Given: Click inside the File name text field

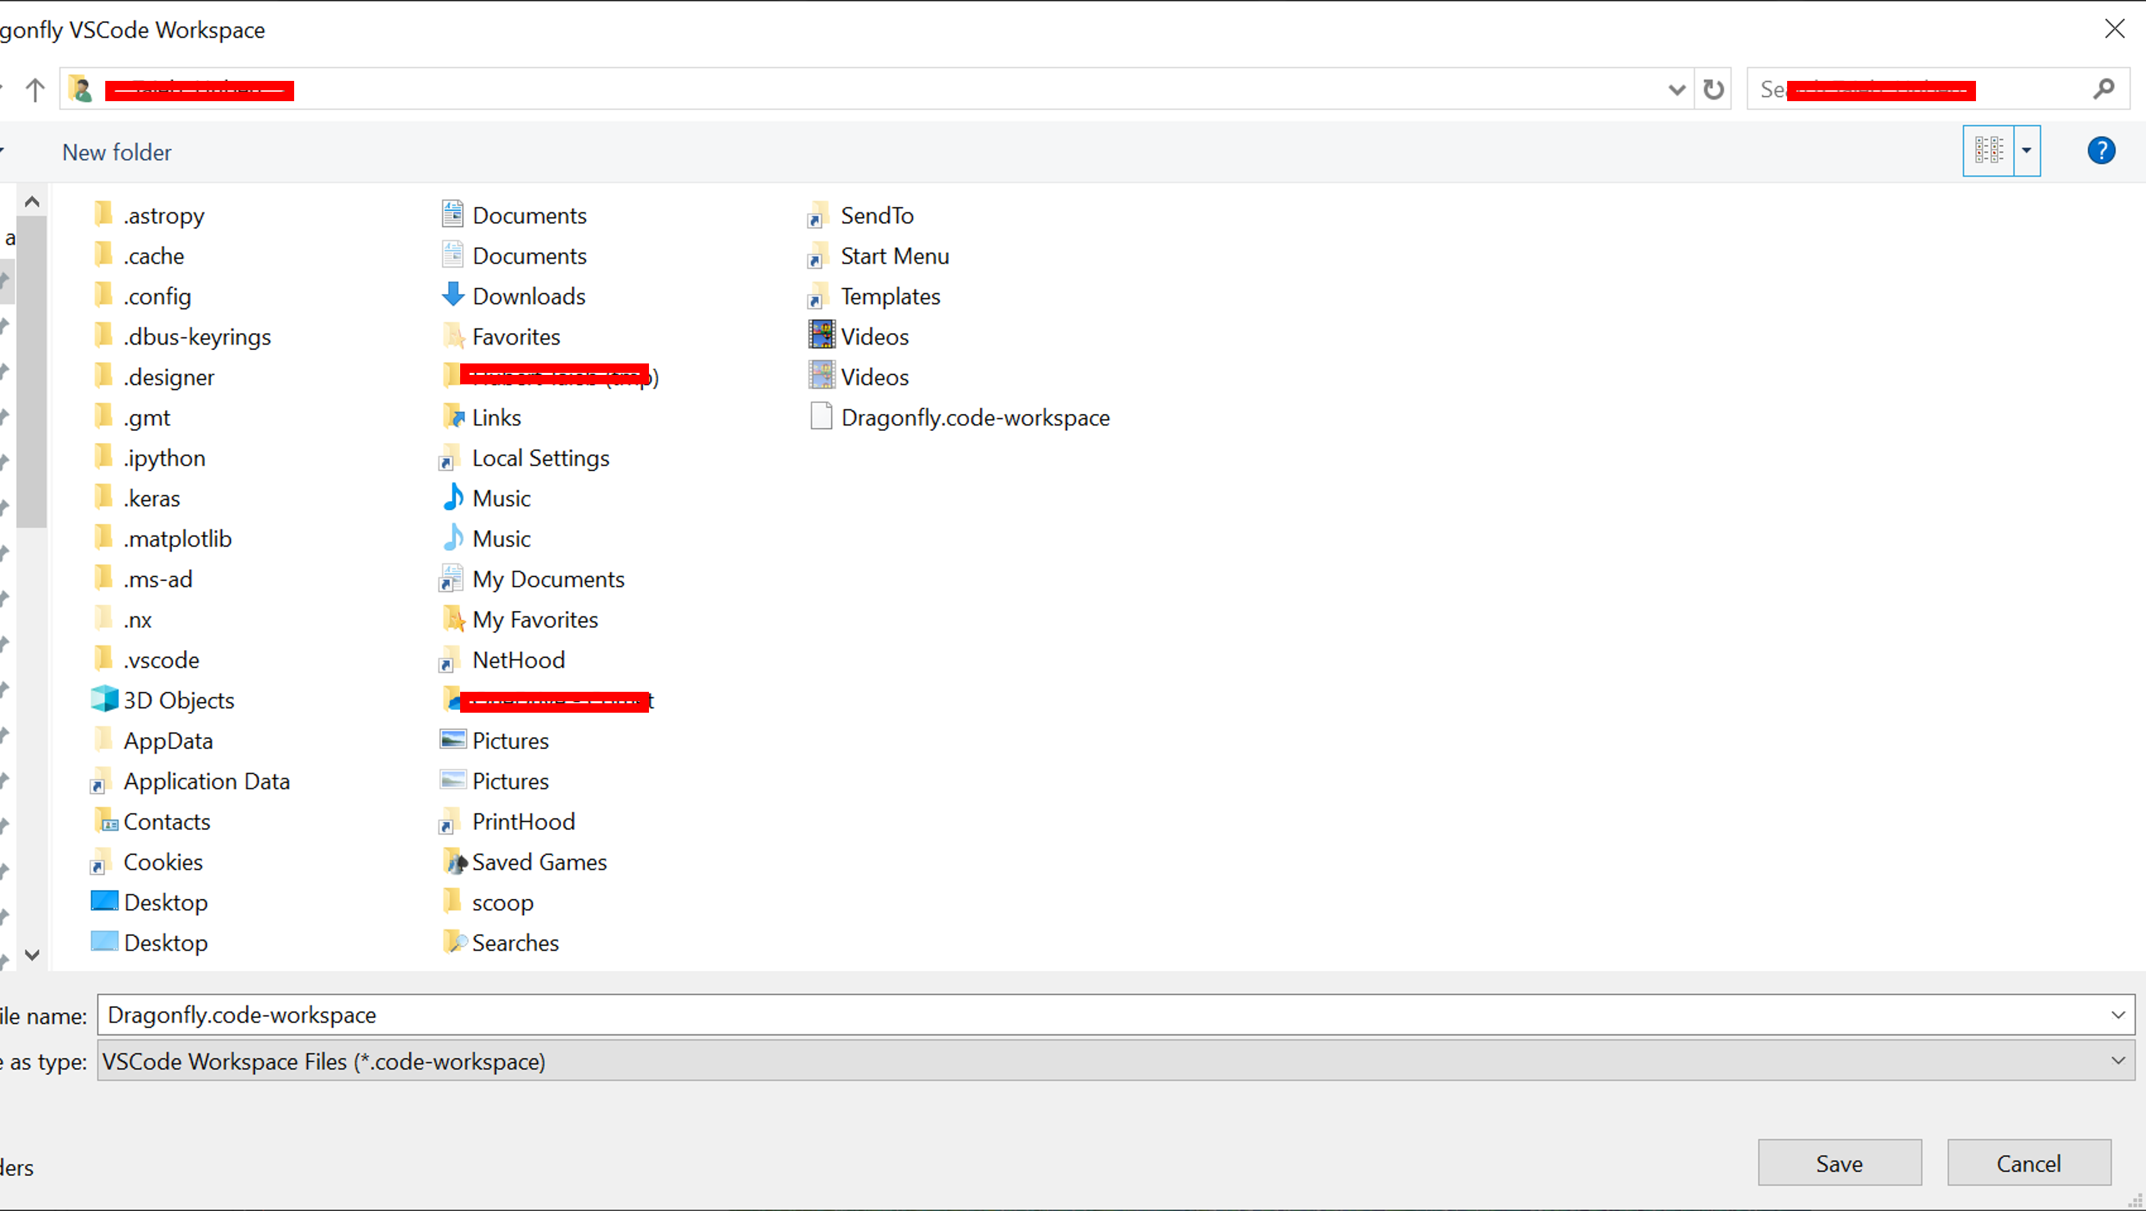Looking at the screenshot, I should point(1083,1014).
